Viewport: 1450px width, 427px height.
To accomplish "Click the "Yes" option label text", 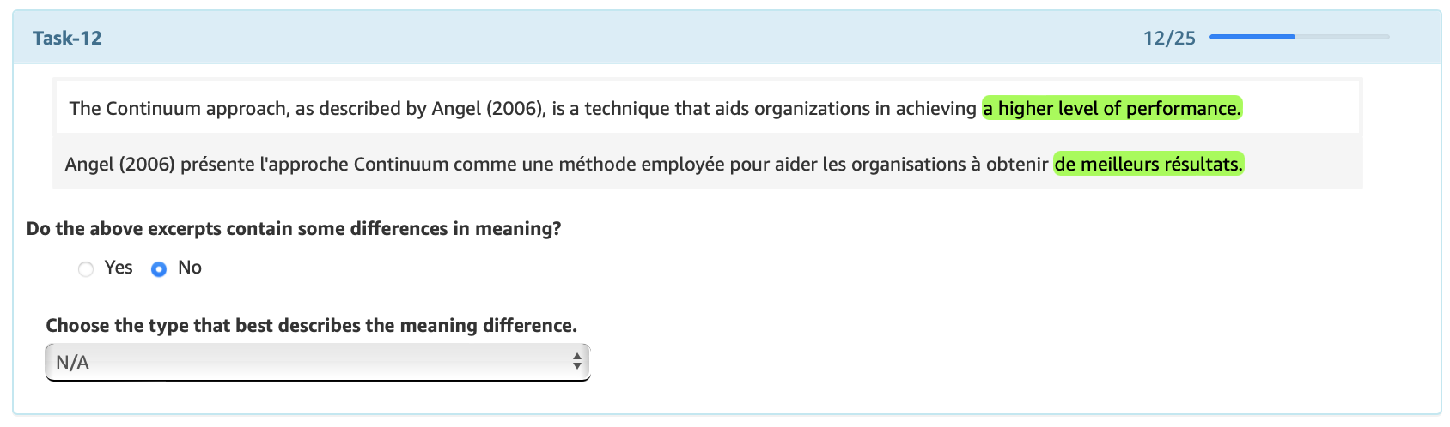I will (x=119, y=268).
